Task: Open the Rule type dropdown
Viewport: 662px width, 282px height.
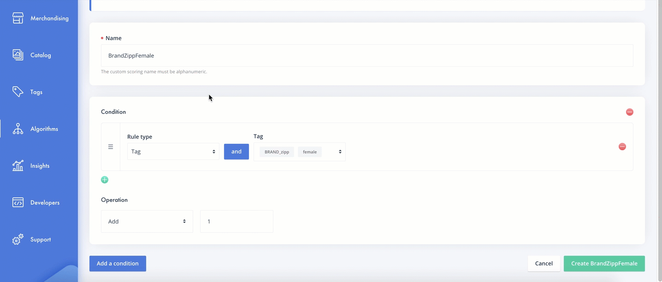Action: point(173,152)
